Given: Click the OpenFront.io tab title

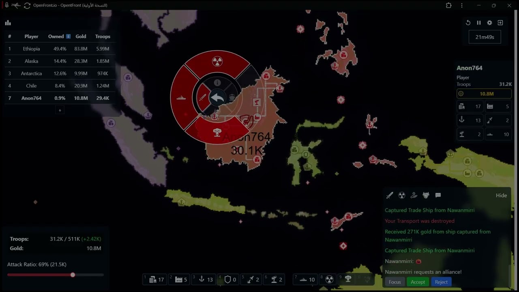Looking at the screenshot, I should (70, 5).
